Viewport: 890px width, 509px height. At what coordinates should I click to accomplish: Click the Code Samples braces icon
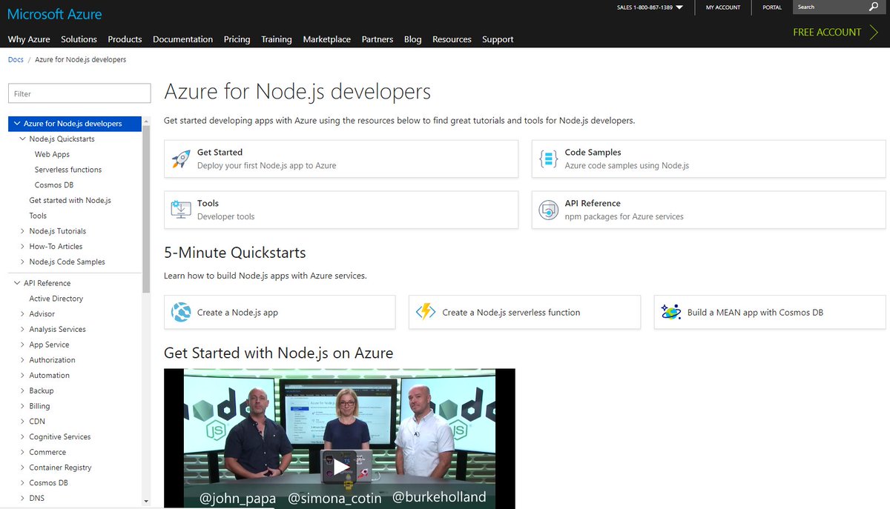click(x=548, y=159)
